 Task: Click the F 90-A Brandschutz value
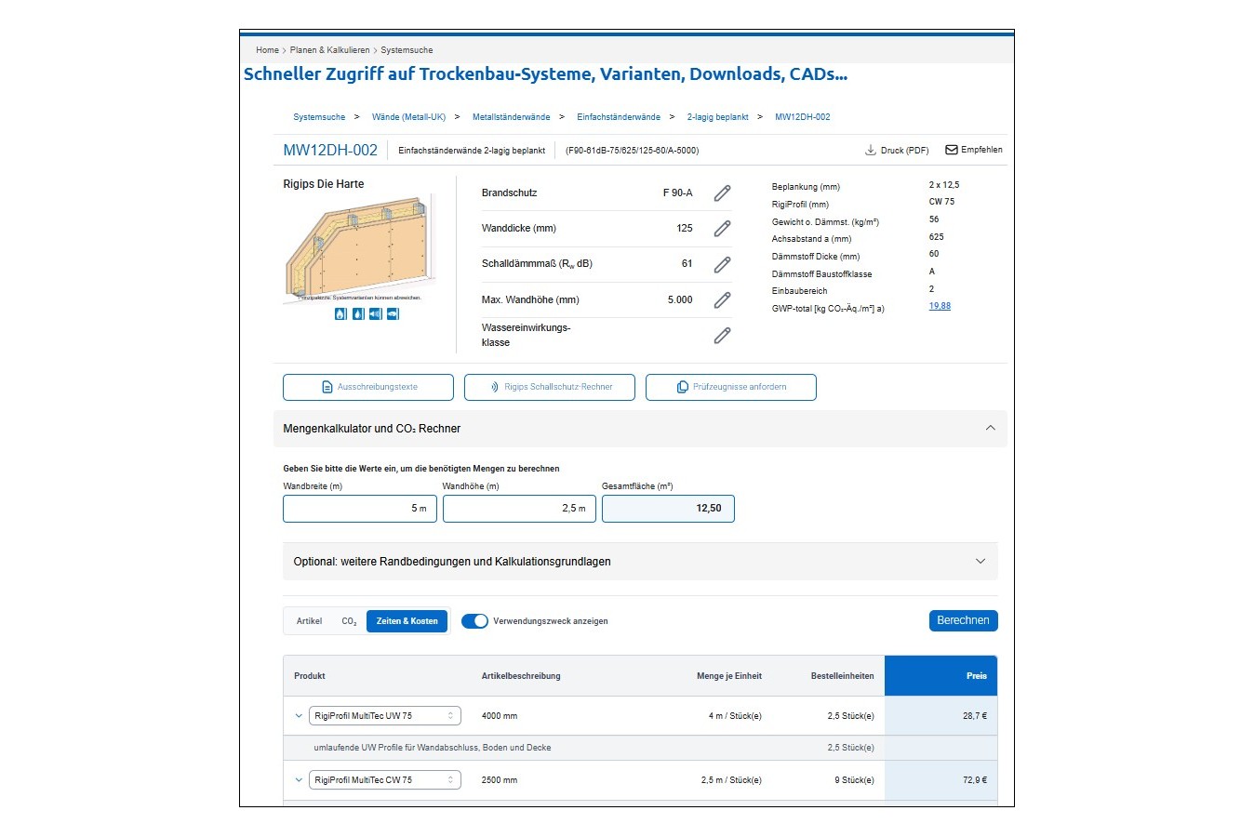678,193
